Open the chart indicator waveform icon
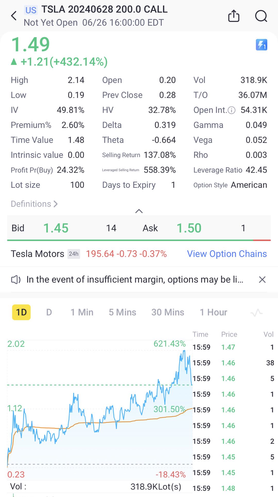 256,313
